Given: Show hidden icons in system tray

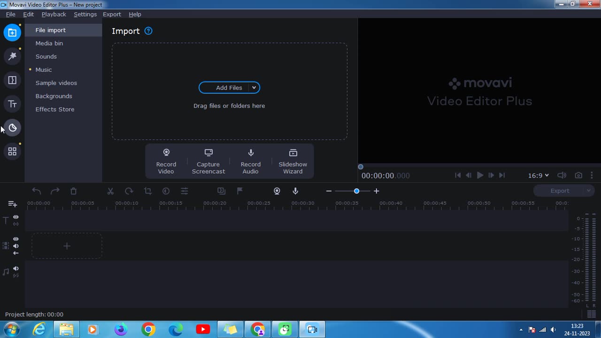Looking at the screenshot, I should (x=521, y=330).
